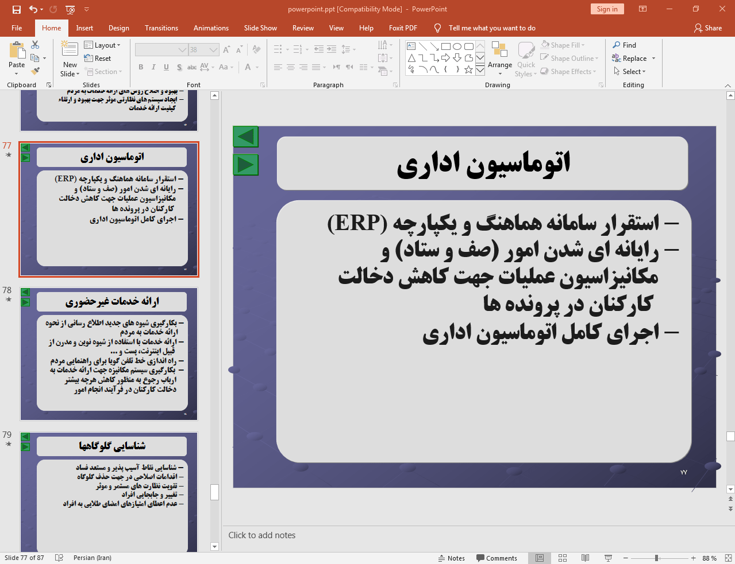Align text to center

point(291,67)
